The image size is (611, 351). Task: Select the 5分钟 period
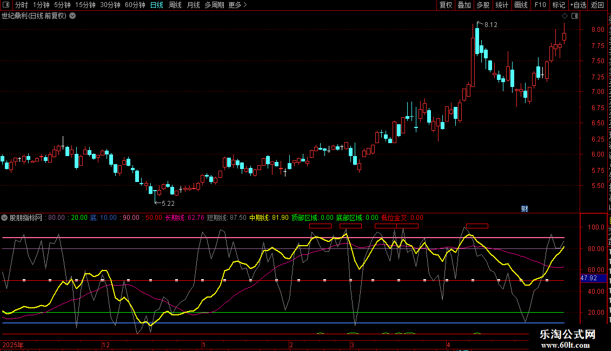tap(62, 5)
